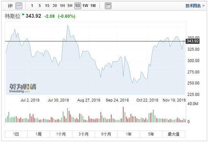Switch to the 1W interval

[85, 6]
